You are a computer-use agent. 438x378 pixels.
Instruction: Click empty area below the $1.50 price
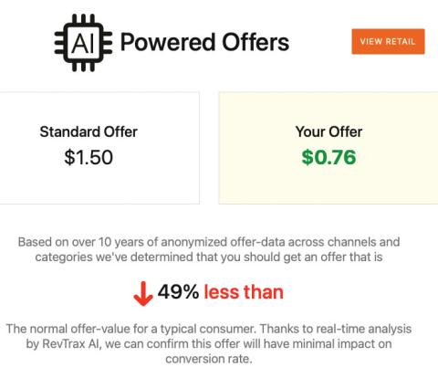[89, 185]
